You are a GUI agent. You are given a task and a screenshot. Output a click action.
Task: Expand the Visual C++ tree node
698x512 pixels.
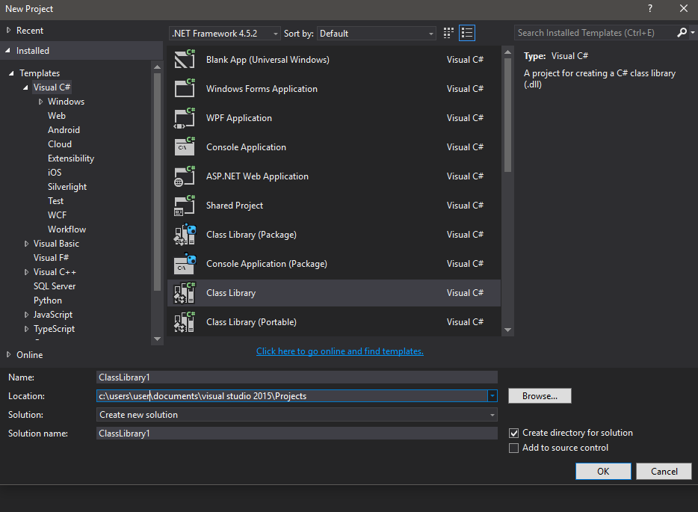26,272
